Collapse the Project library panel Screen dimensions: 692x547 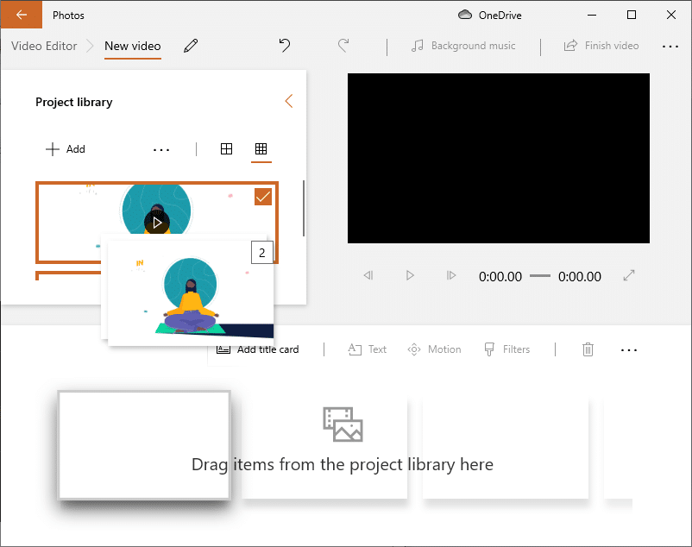289,101
